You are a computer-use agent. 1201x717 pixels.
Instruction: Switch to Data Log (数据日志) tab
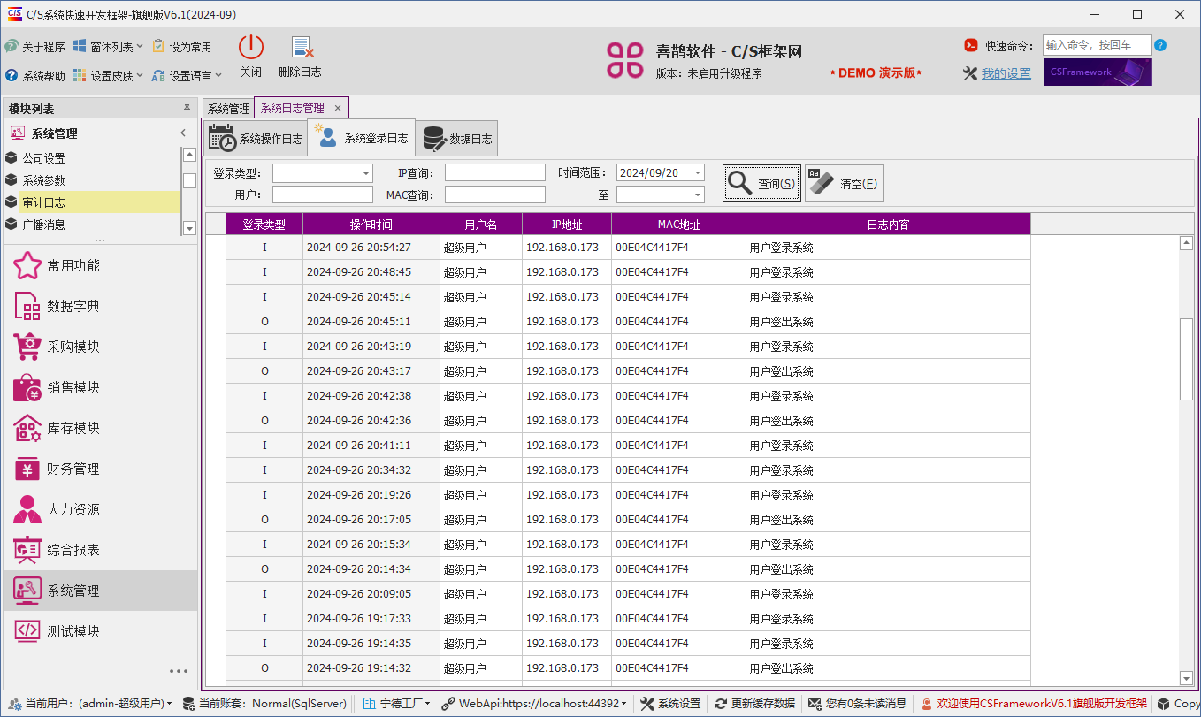click(x=456, y=138)
